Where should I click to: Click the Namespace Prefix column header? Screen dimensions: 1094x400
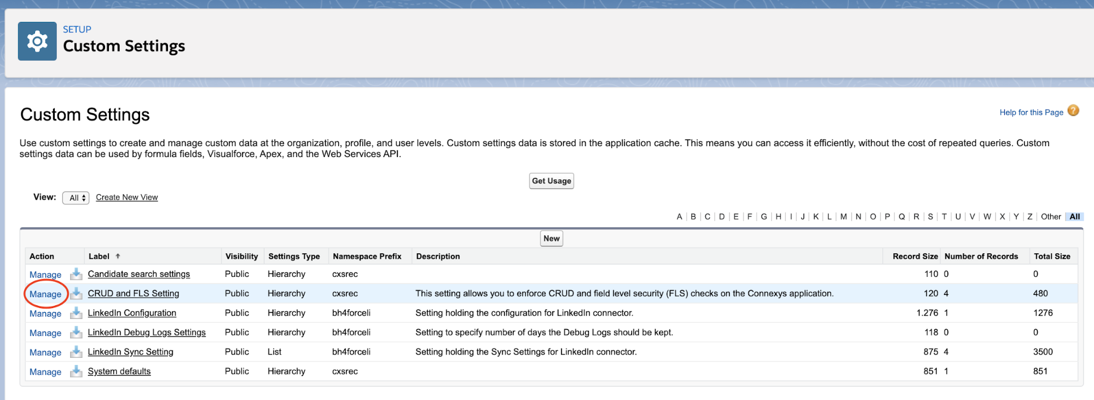pyautogui.click(x=367, y=256)
